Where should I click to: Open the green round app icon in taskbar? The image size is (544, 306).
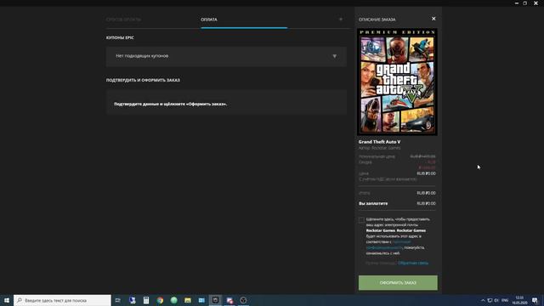pos(173,300)
